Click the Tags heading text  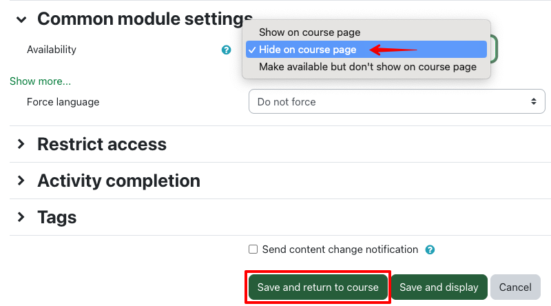tap(56, 218)
